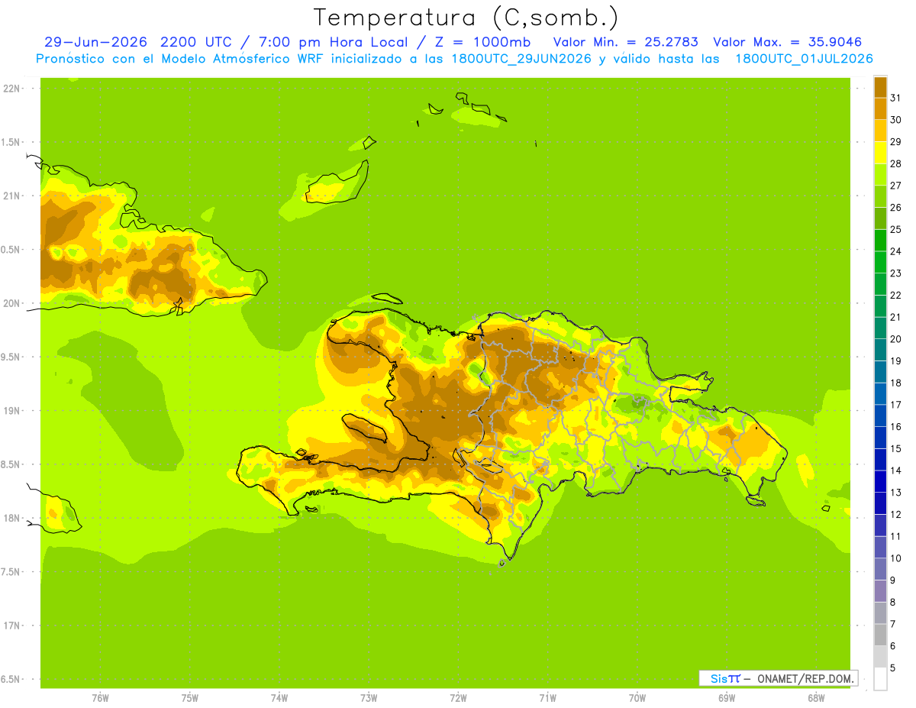Click the legend swatch between 30 and 31
This screenshot has height=708, width=916.
[880, 109]
